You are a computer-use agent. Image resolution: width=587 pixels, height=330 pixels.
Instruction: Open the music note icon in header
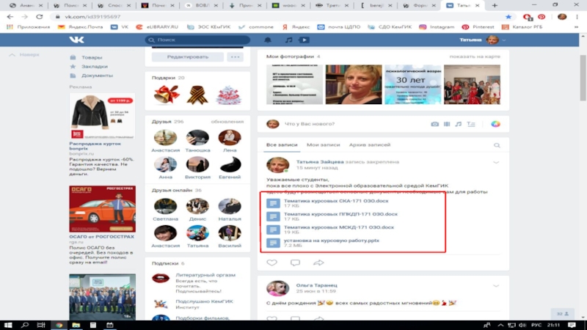pos(289,40)
